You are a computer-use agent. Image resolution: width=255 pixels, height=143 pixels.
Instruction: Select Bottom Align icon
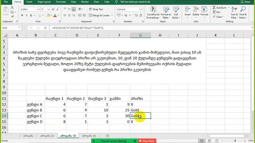click(74, 9)
